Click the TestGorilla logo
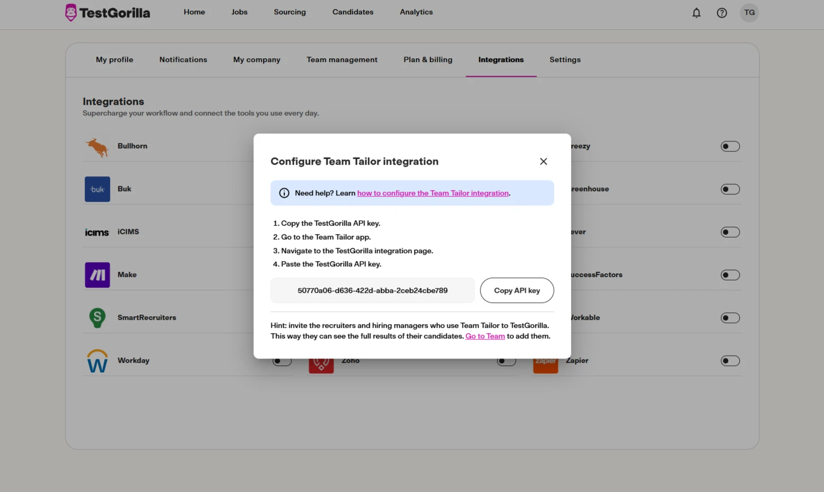824x492 pixels. (107, 12)
